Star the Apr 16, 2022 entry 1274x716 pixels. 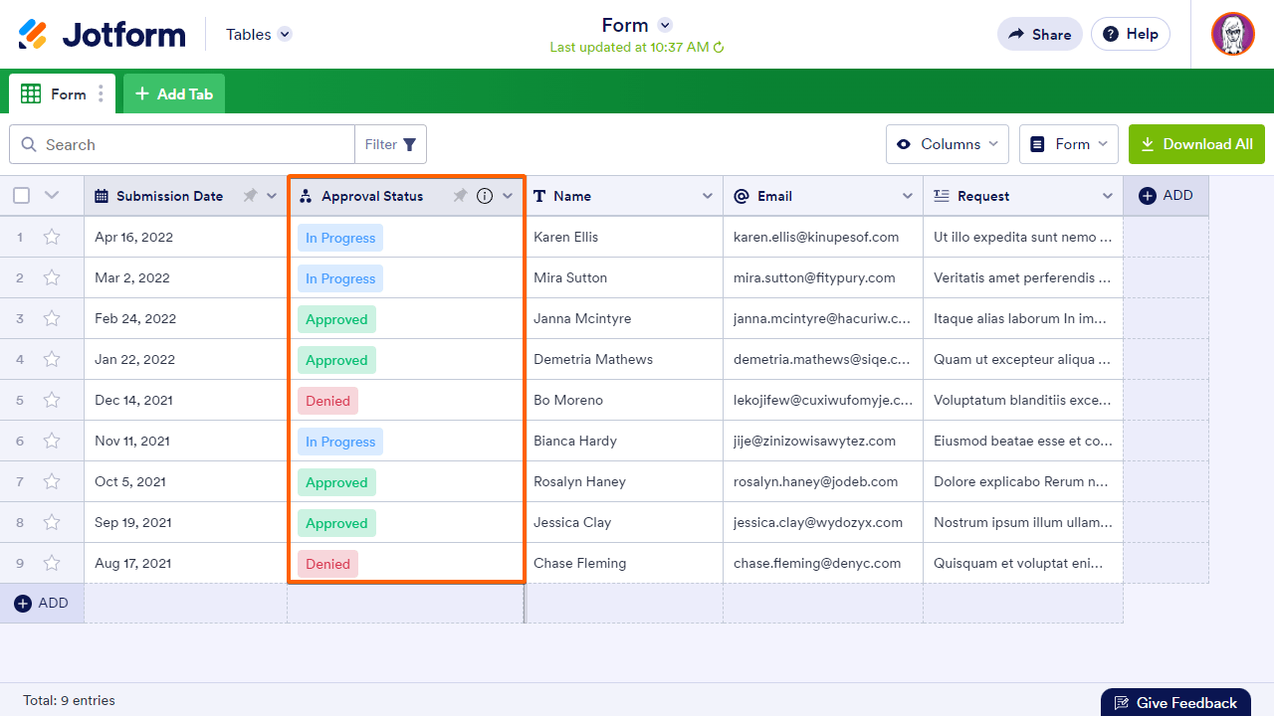point(52,237)
